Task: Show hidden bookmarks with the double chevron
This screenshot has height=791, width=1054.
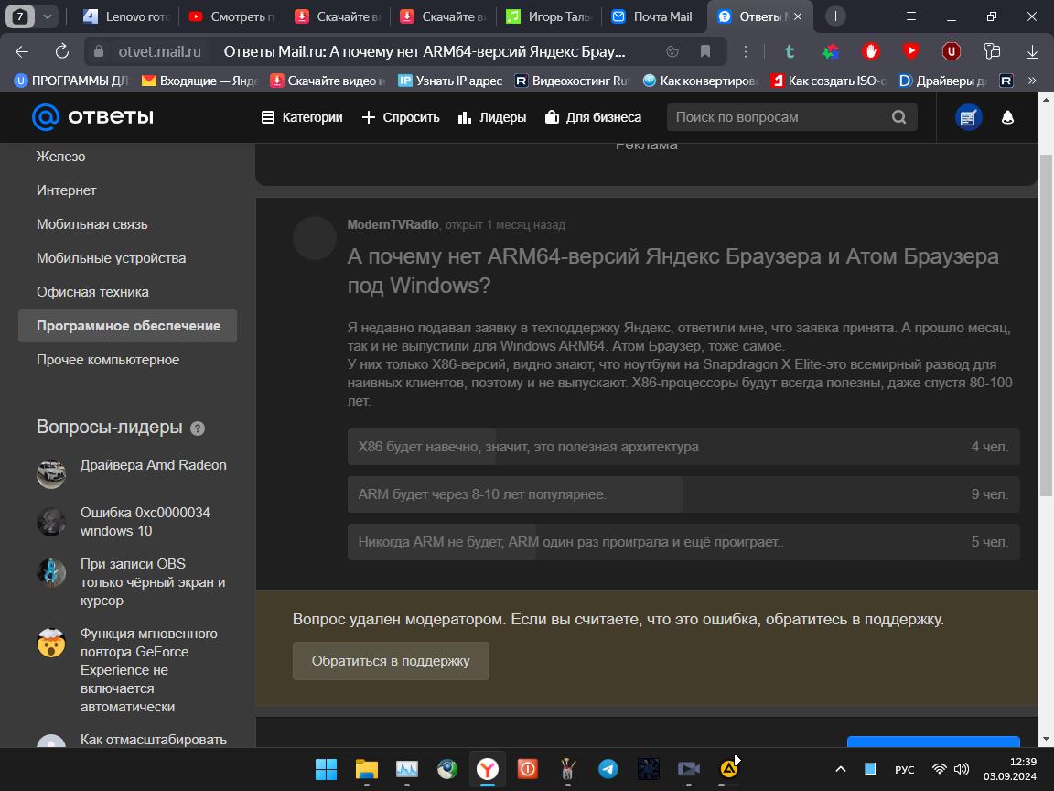Action: (x=1032, y=81)
